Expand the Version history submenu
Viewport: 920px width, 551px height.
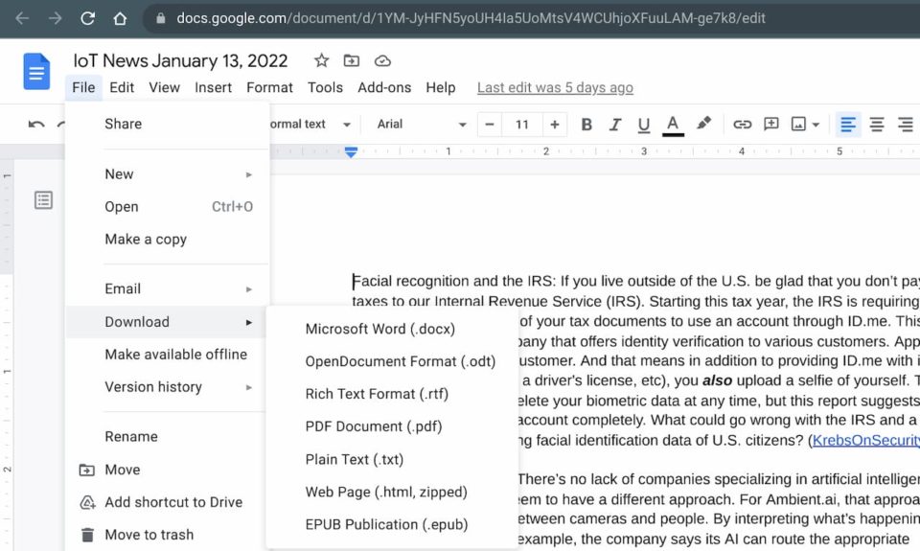[167, 387]
